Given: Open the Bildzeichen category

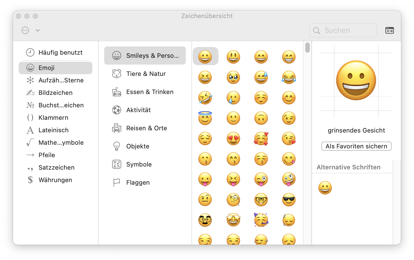Looking at the screenshot, I should coord(56,93).
